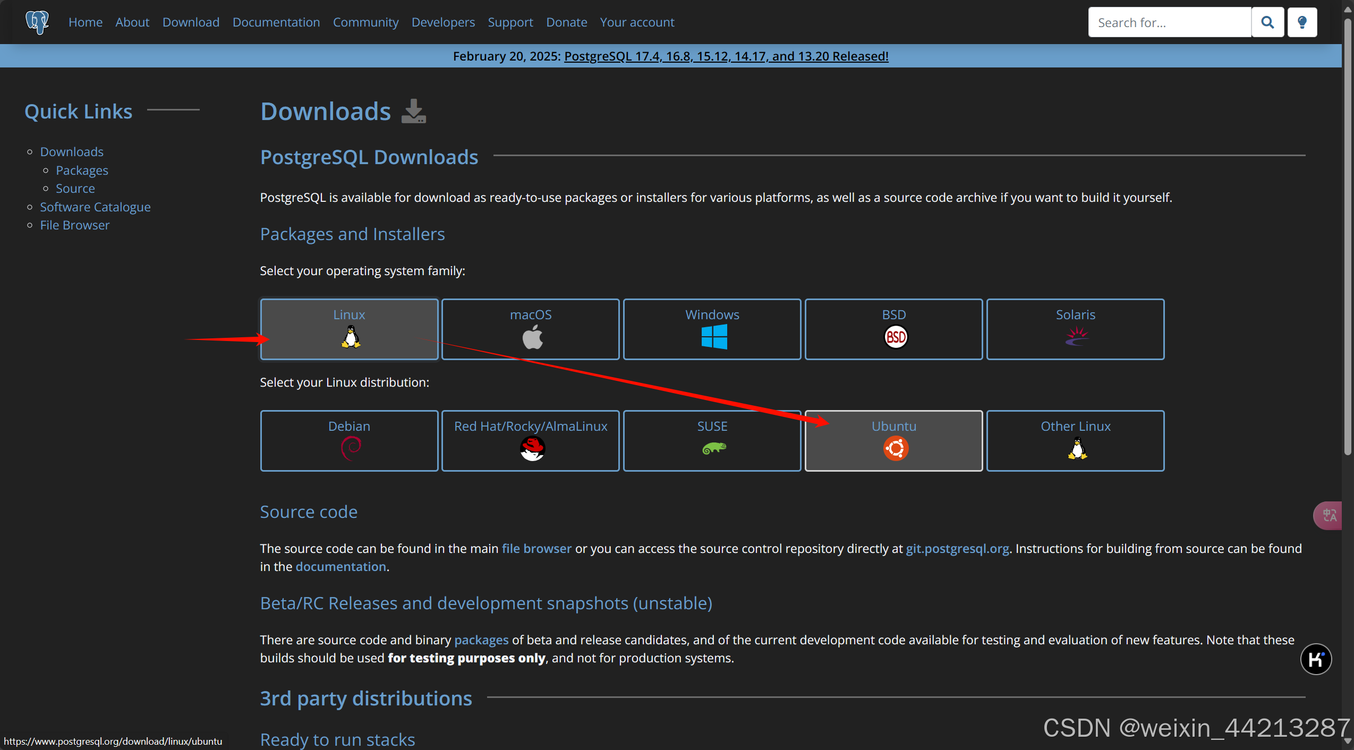Viewport: 1354px width, 750px height.
Task: Click the floating translate icon button
Action: pos(1329,515)
